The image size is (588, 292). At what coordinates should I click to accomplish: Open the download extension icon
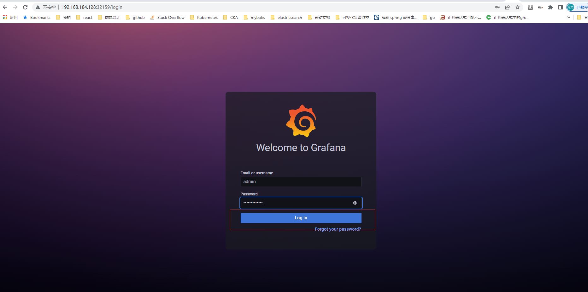(530, 7)
